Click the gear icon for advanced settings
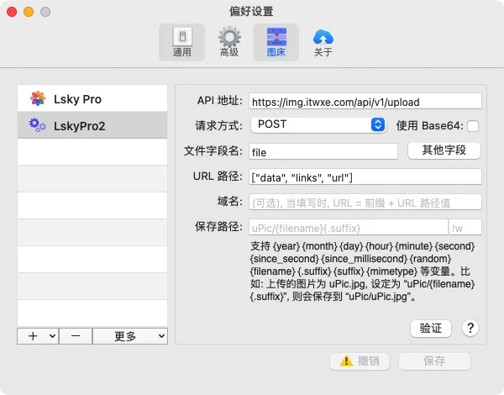Screen dimensions: 504x395 (229, 37)
